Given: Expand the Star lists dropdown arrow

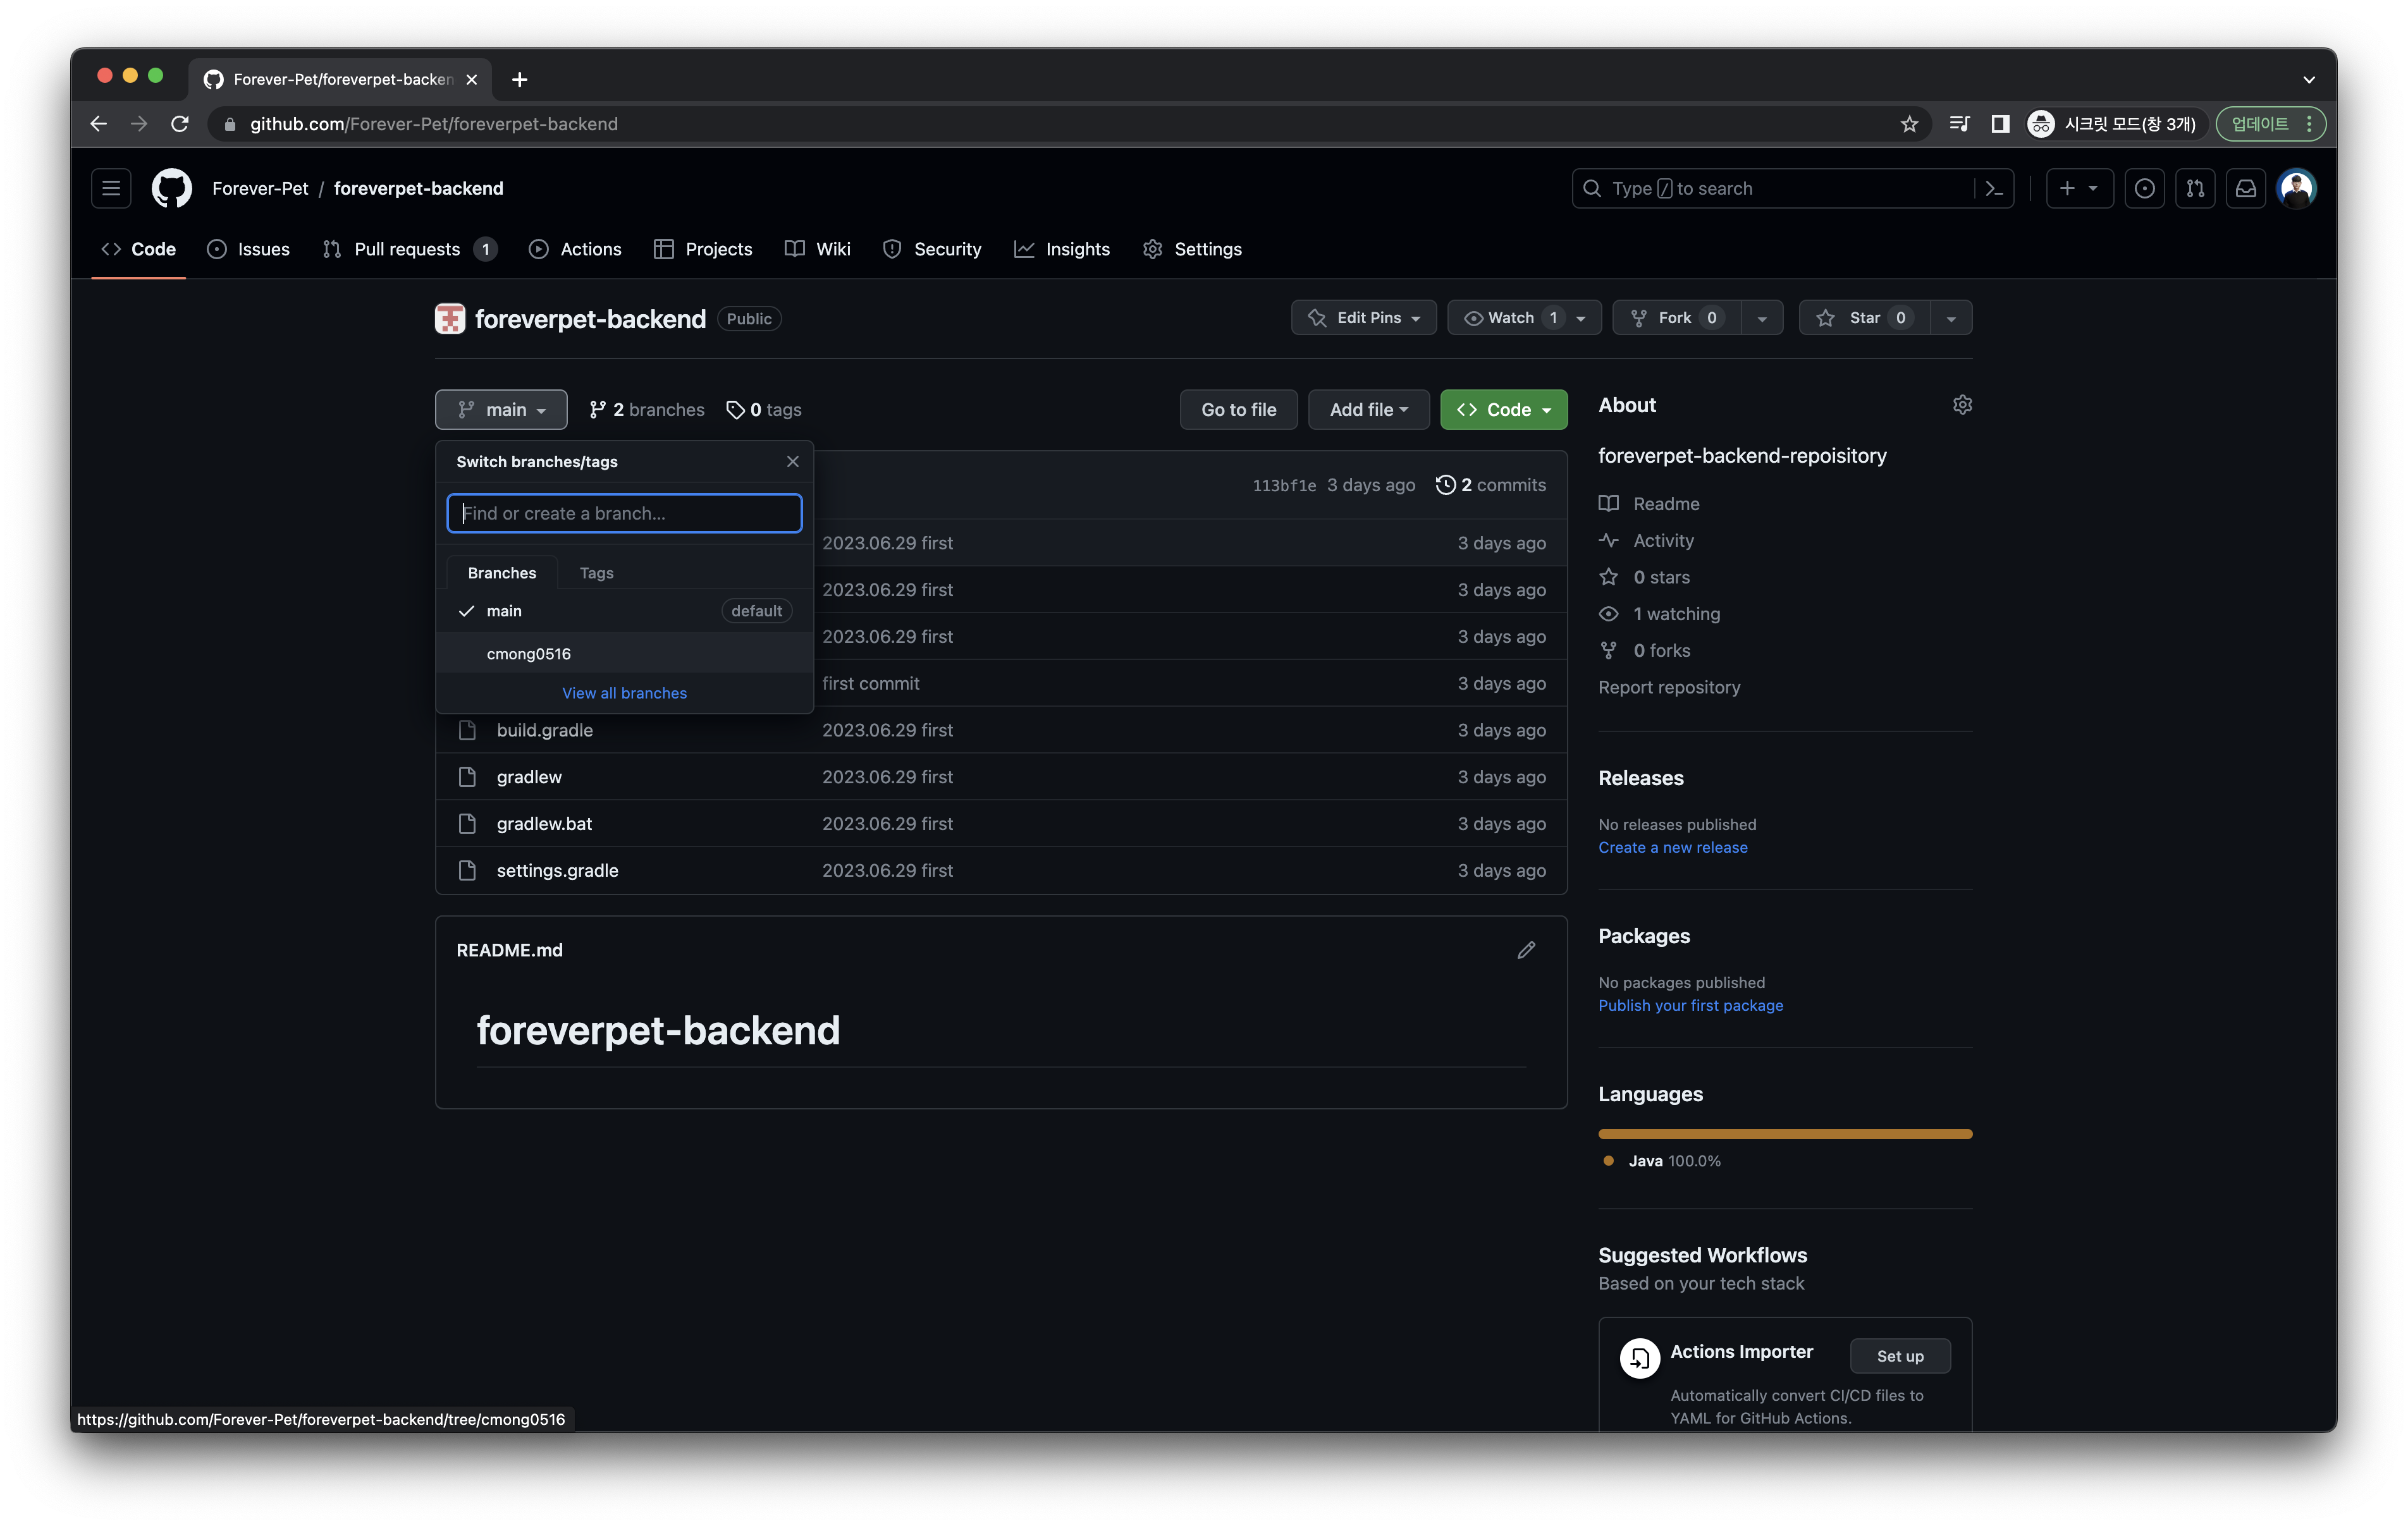Looking at the screenshot, I should point(1951,318).
